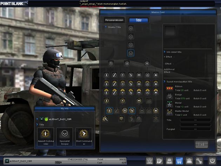This screenshot has width=221, height=166.
Task: Select the double-chevron crosshair title icon
Action: 122,92
